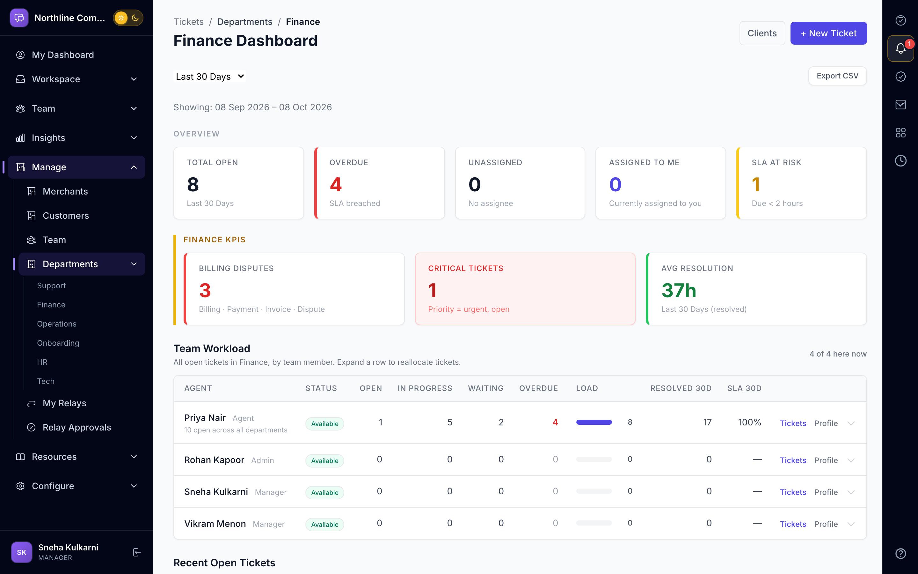Image resolution: width=918 pixels, height=574 pixels.
Task: Open the Last 30 Days range dropdown
Action: pyautogui.click(x=210, y=76)
